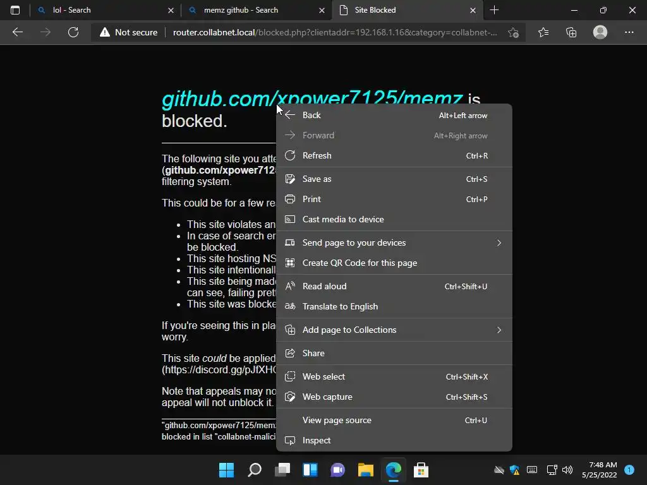This screenshot has height=485, width=647.
Task: Open the Favorites list icon
Action: (x=543, y=32)
